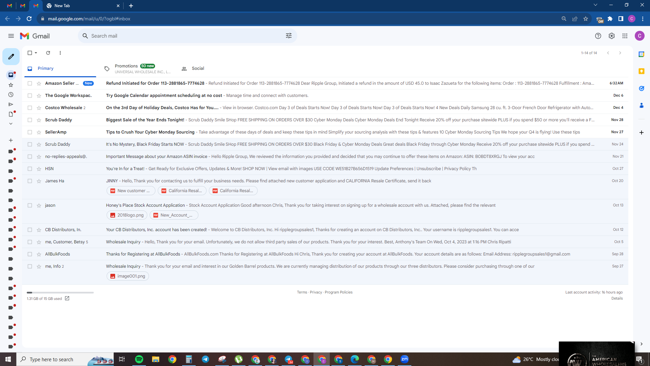View account activity Details link

point(617,299)
